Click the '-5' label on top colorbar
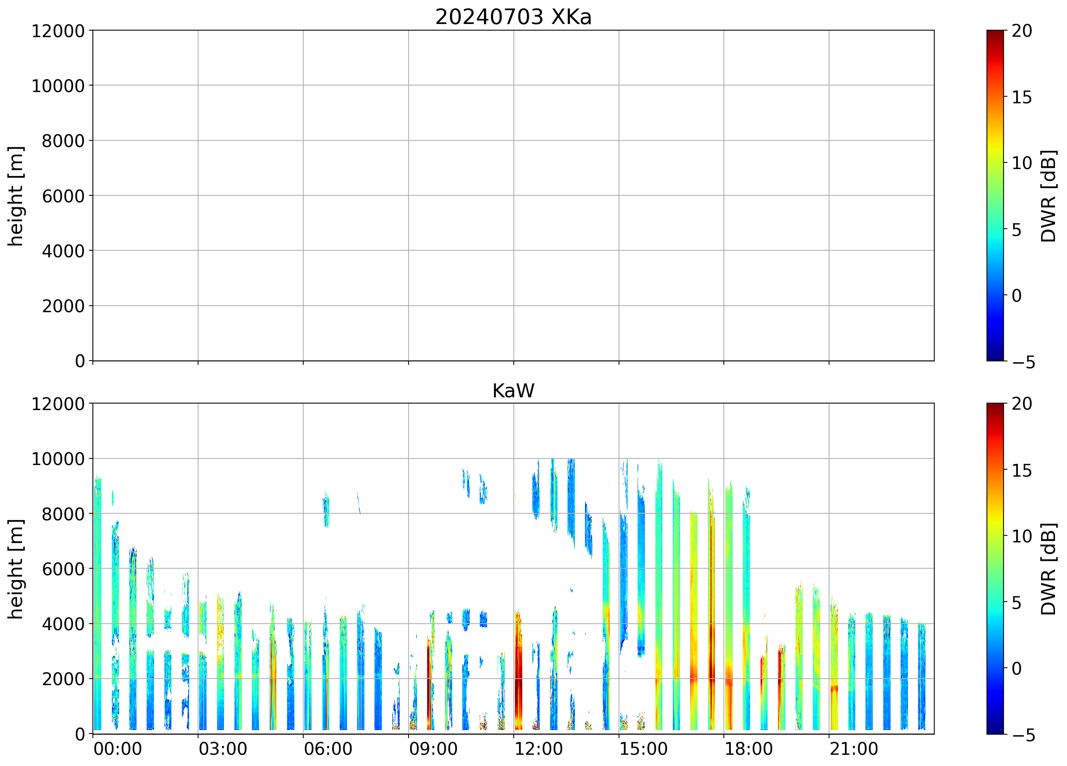The image size is (1067, 766). tap(1023, 362)
